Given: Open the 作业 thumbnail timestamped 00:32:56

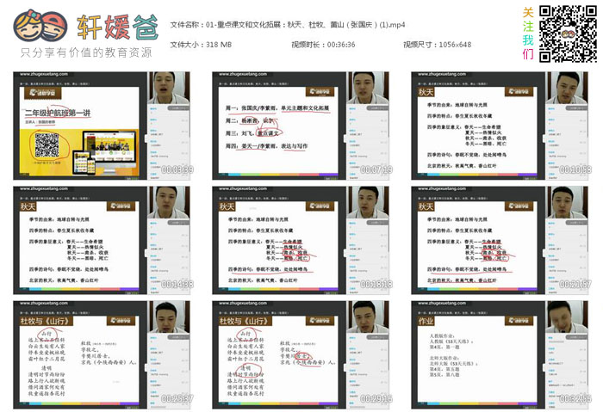Looking at the screenshot, I should pyautogui.click(x=500, y=354).
